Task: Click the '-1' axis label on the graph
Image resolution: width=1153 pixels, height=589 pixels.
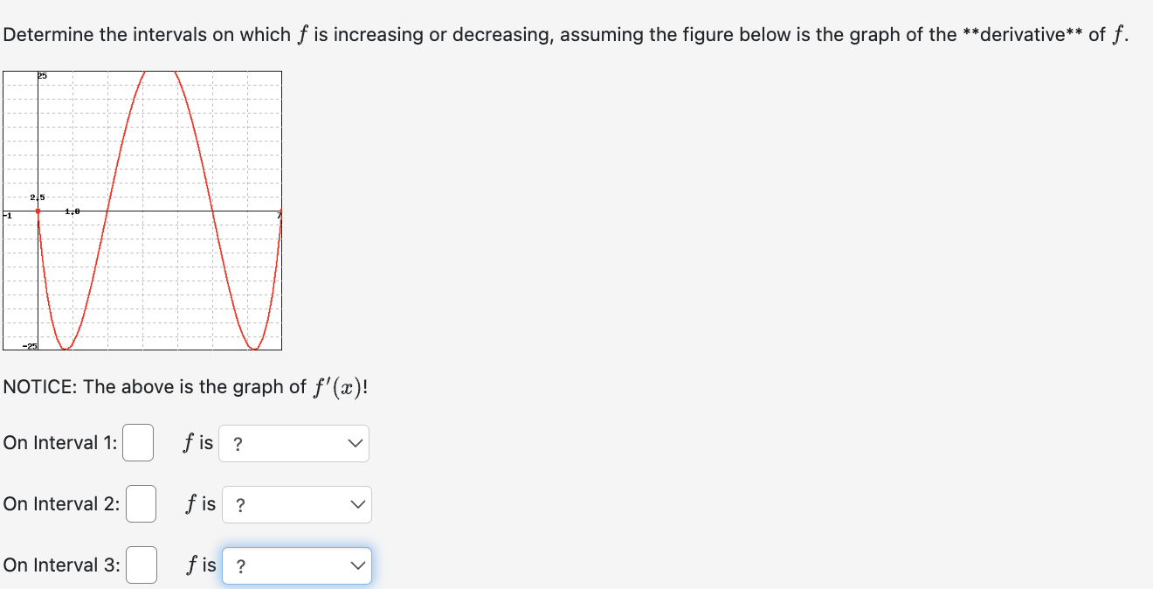Action: pos(7,214)
